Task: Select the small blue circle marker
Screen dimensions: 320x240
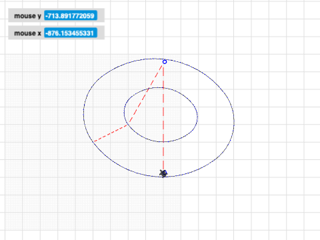Action: tap(165, 62)
